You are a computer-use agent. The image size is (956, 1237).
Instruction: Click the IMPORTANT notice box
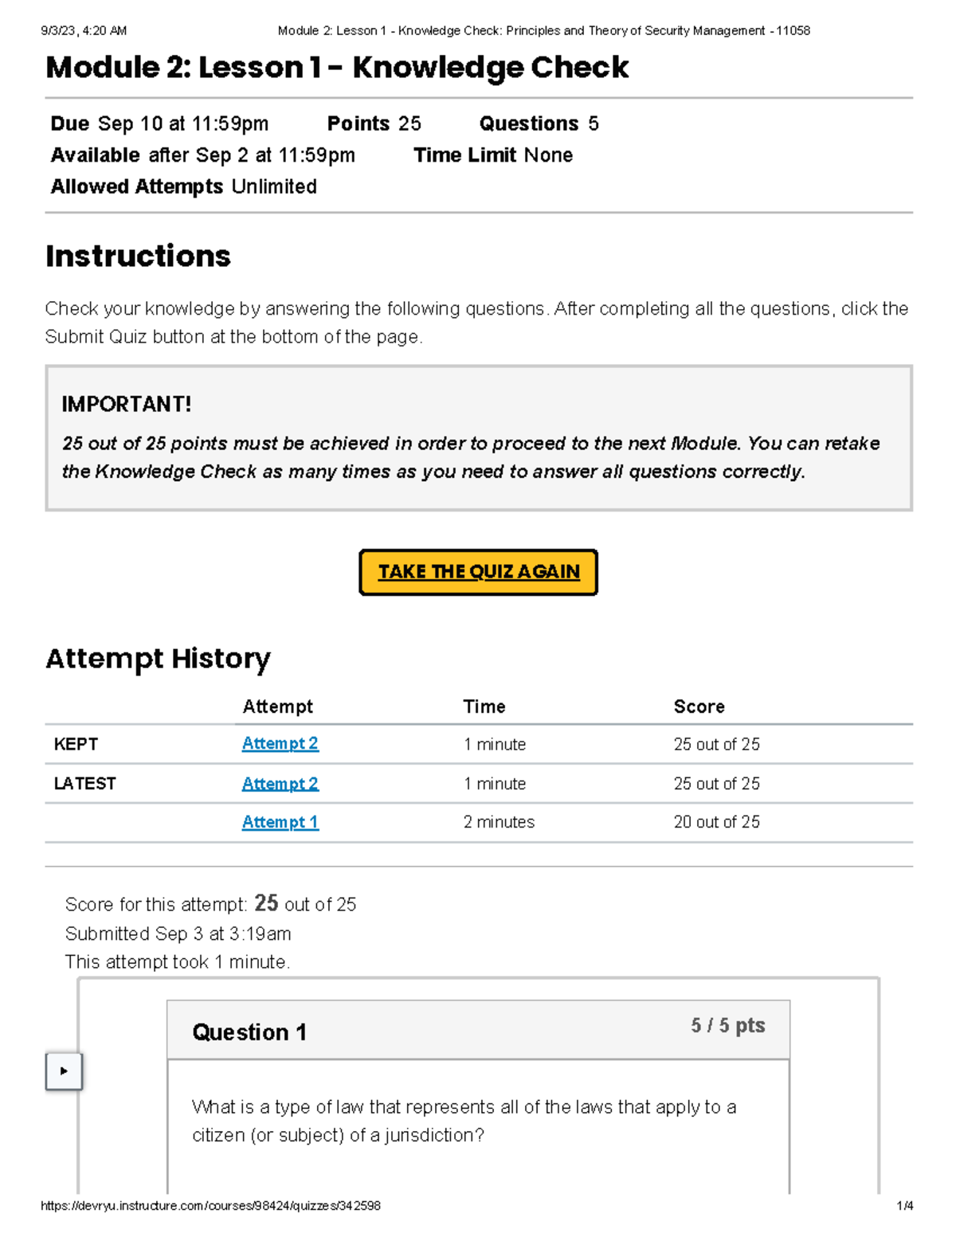(478, 438)
